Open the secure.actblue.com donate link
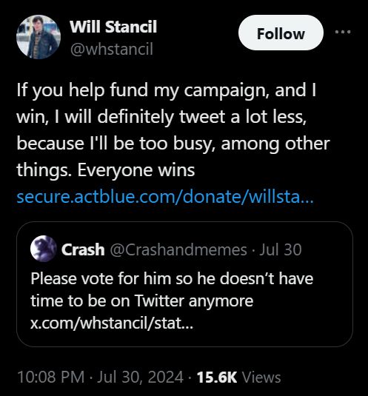This screenshot has width=368, height=396. click(165, 197)
